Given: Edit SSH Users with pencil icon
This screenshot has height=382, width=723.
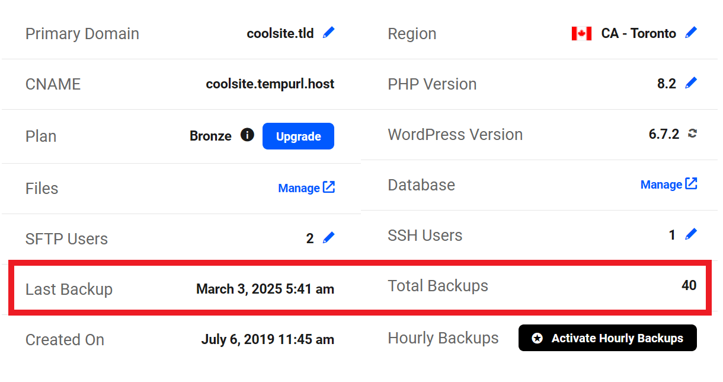Looking at the screenshot, I should coord(691,234).
